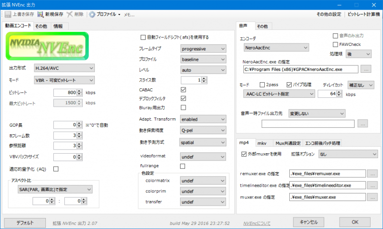Viewport: 383px width, 229px height.
Task: Open the プロファイル baseline dropdown
Action: point(203,59)
